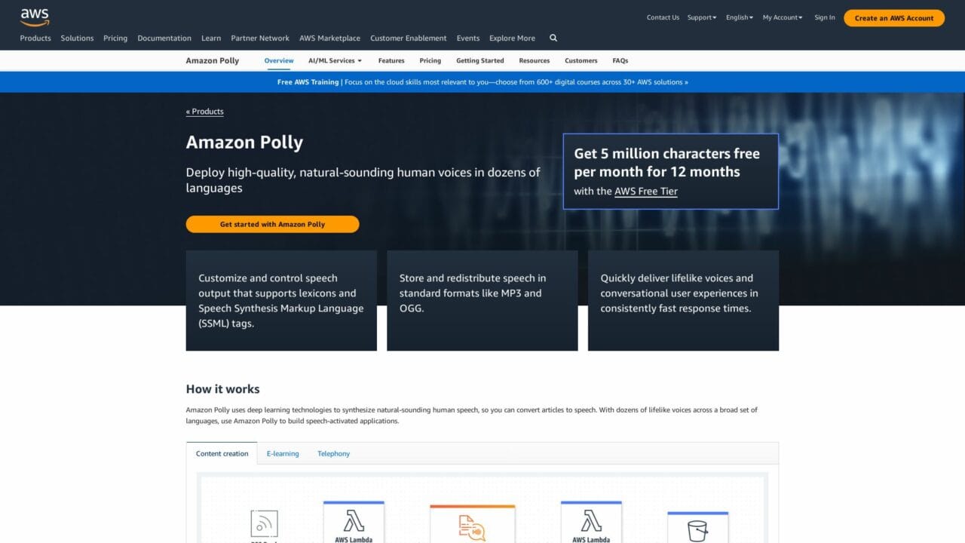Expand the English language dropdown
The height and width of the screenshot is (543, 965).
(x=737, y=17)
